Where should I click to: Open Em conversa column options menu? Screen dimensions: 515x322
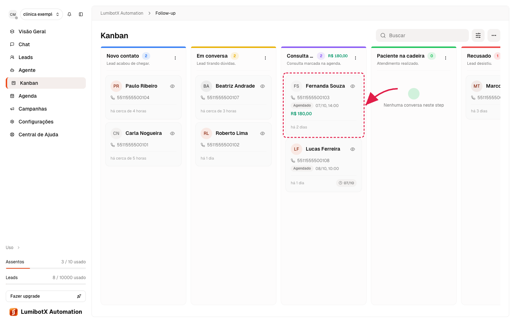click(265, 58)
